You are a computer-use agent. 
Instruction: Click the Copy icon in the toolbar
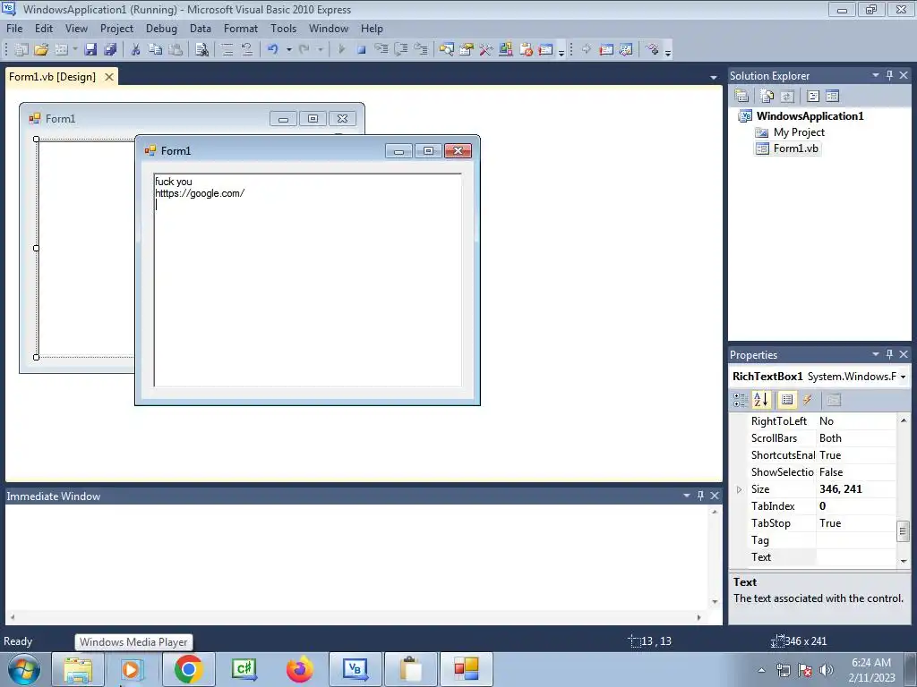tap(155, 50)
